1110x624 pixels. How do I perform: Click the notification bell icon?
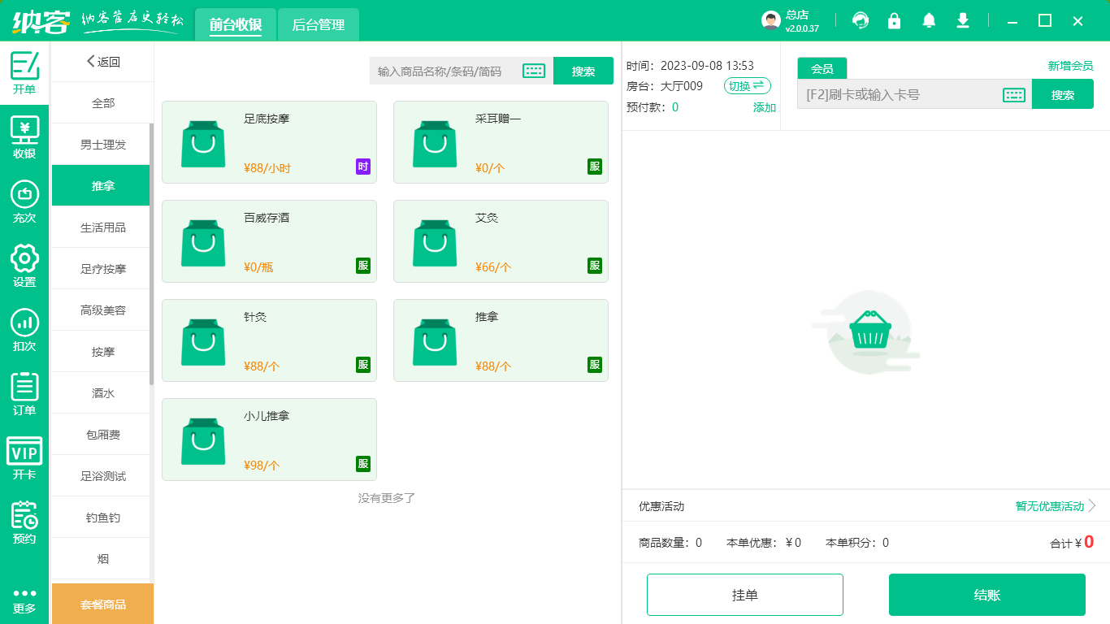pyautogui.click(x=928, y=20)
